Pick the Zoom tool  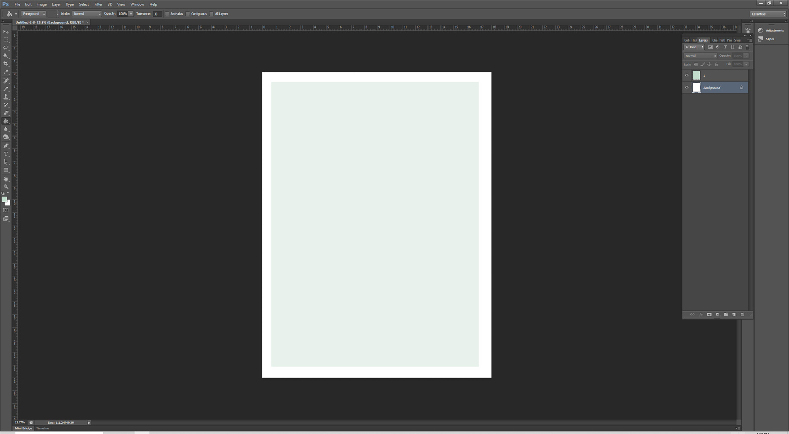click(x=6, y=186)
